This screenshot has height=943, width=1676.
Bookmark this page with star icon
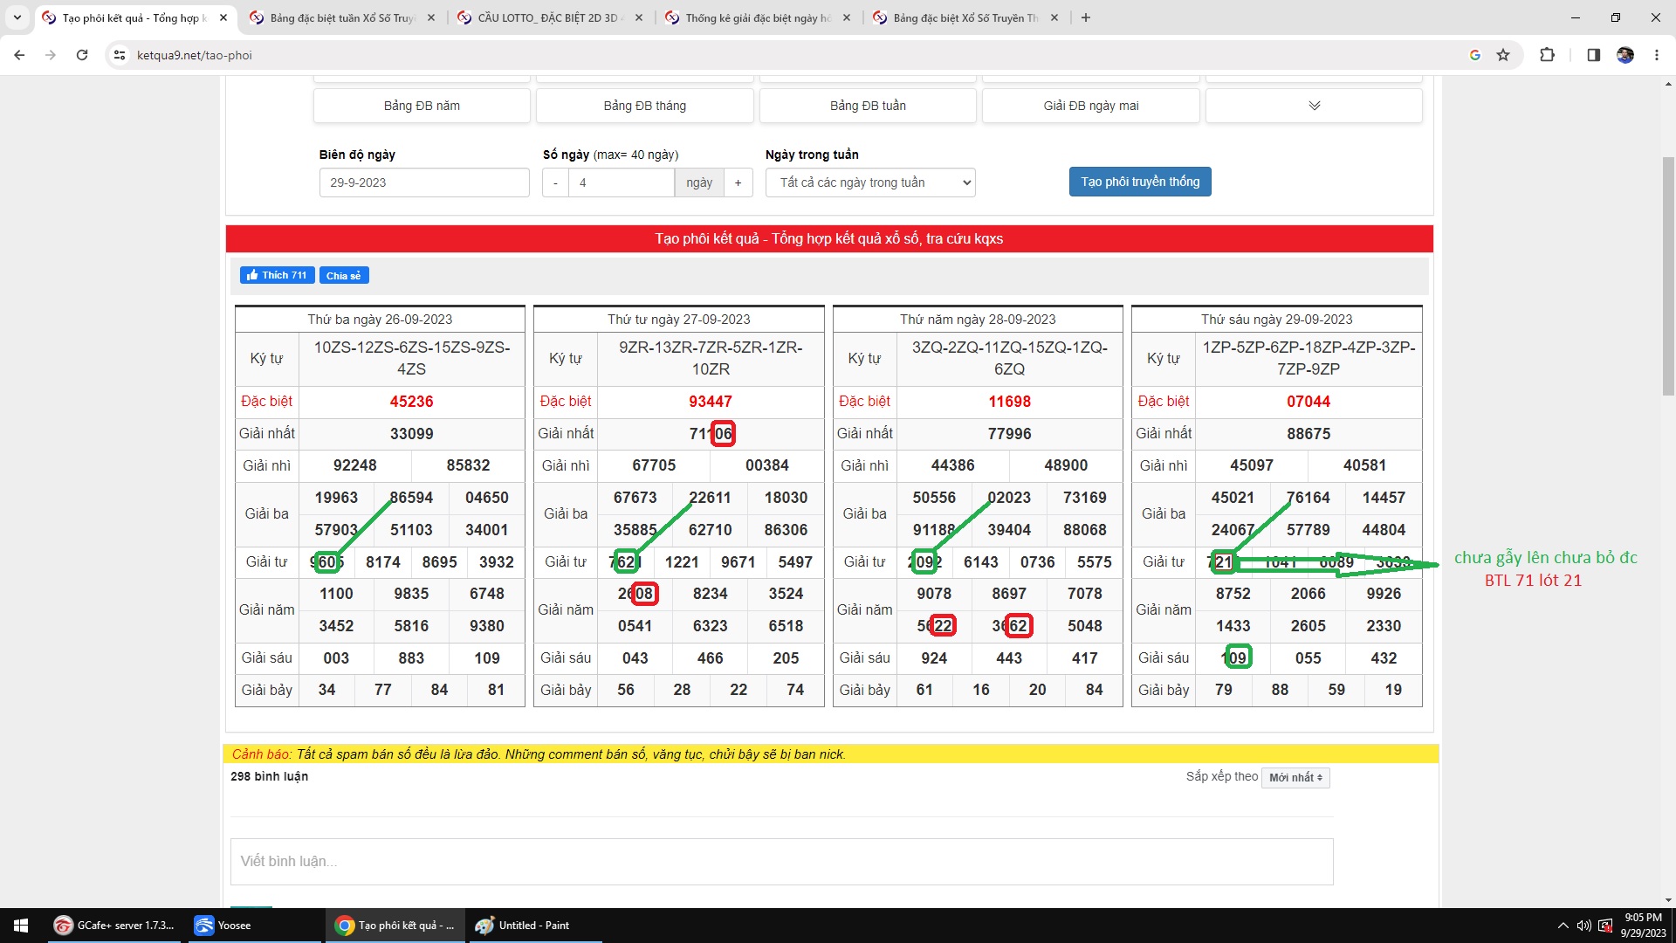coord(1503,55)
